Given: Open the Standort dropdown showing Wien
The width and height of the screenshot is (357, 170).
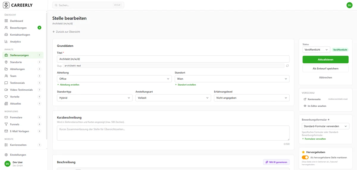Looking at the screenshot, I should coord(232,79).
